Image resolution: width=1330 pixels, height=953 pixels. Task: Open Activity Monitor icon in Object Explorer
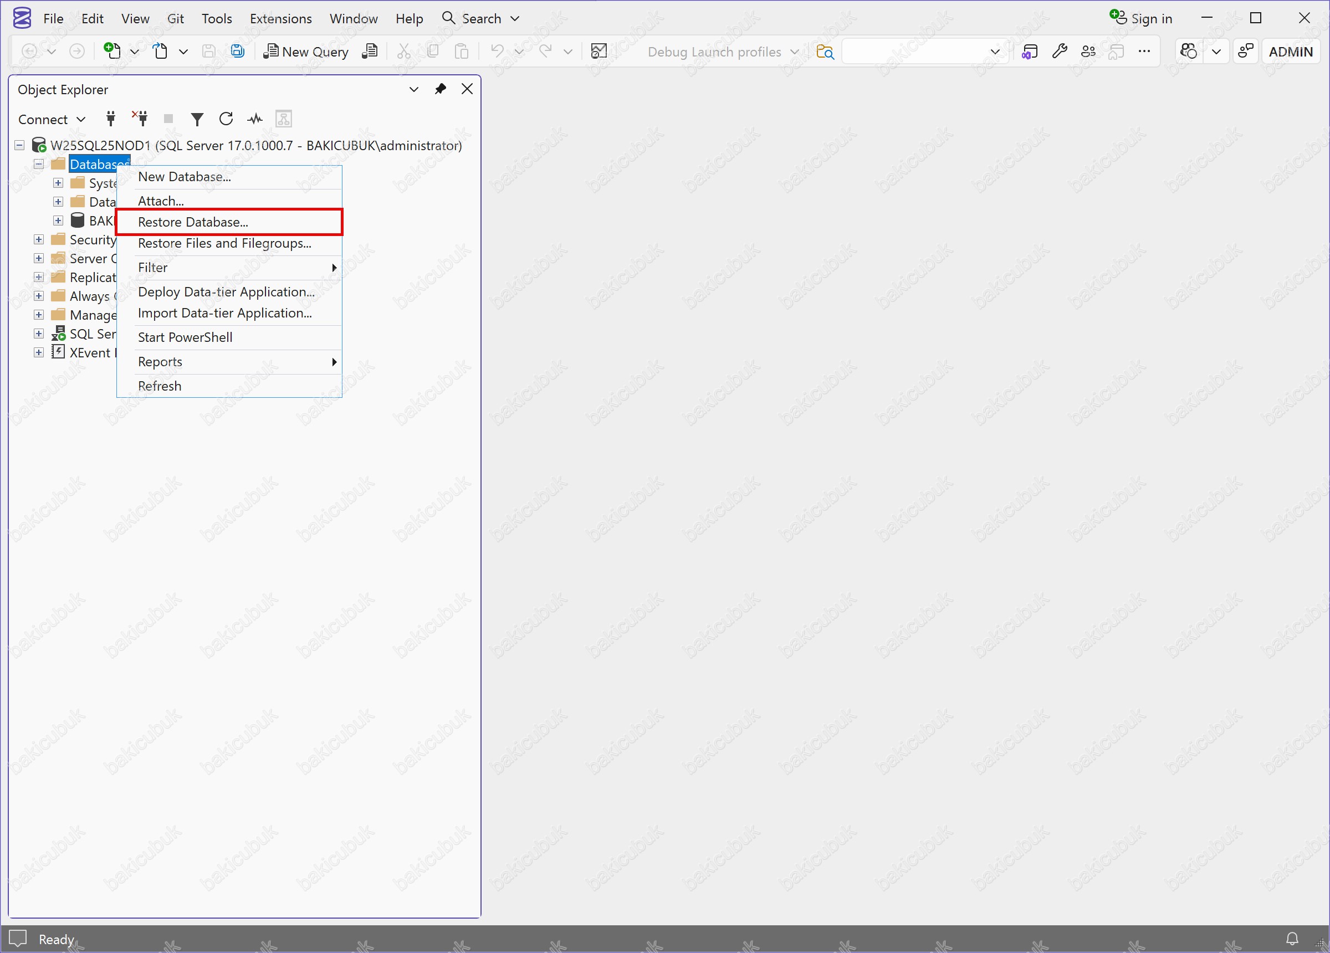tap(254, 120)
